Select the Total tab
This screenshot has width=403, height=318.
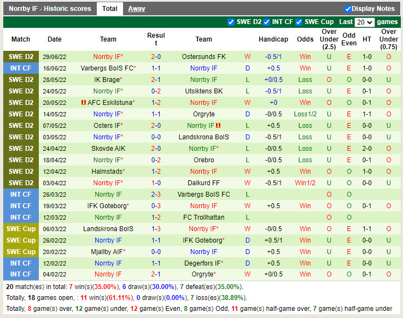[109, 9]
